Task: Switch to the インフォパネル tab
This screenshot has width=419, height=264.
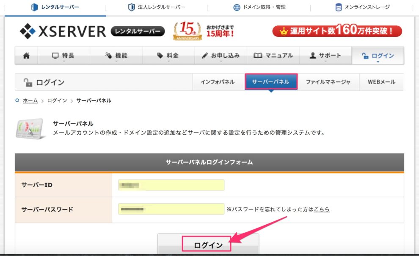Action: [x=218, y=82]
